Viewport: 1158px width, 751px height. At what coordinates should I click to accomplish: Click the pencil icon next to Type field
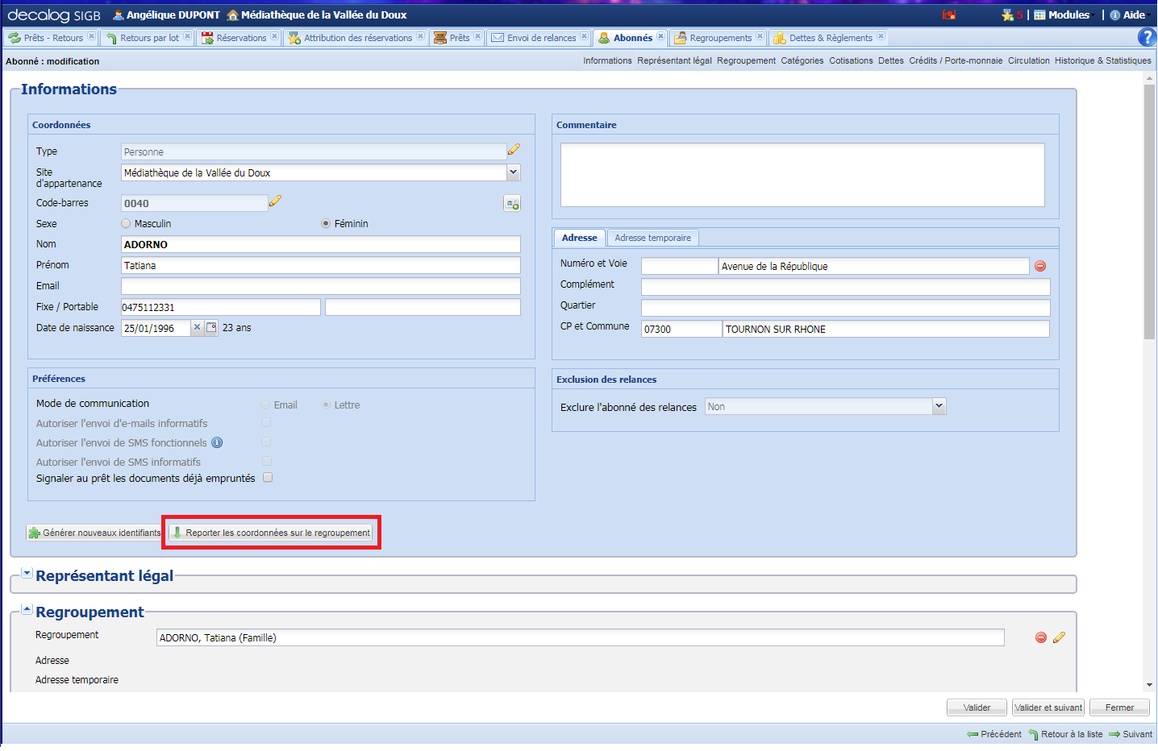coord(514,150)
